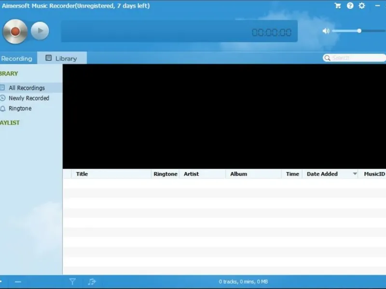Select Ringtone in the sidebar
The image size is (386, 289).
[31, 108]
